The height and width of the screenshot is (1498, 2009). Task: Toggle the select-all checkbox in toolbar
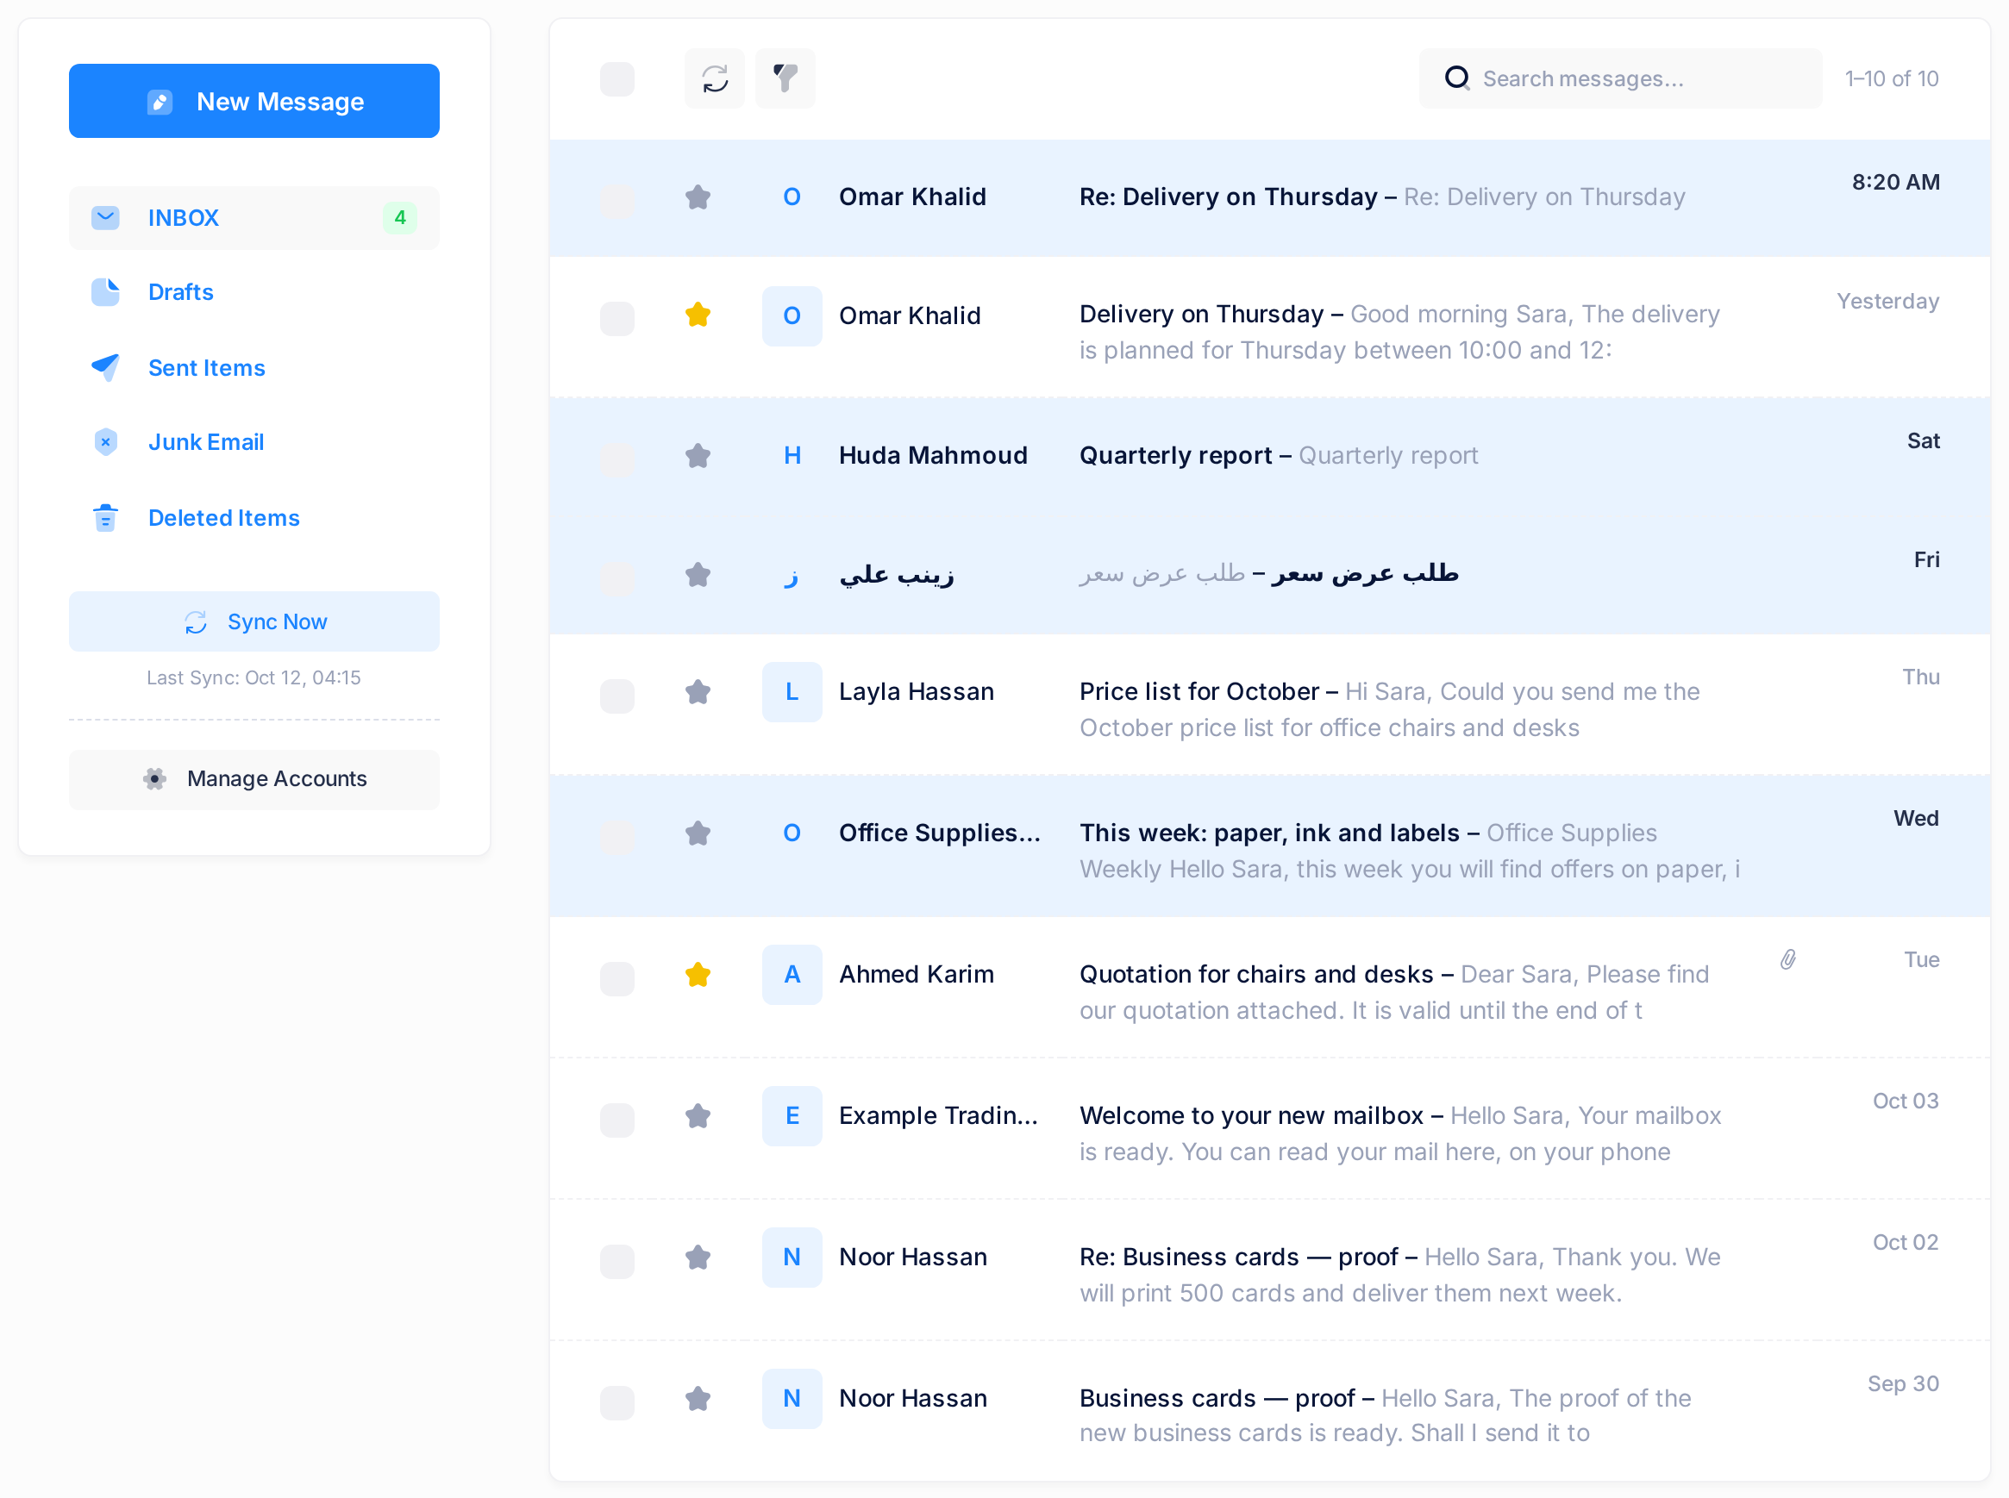[x=616, y=79]
